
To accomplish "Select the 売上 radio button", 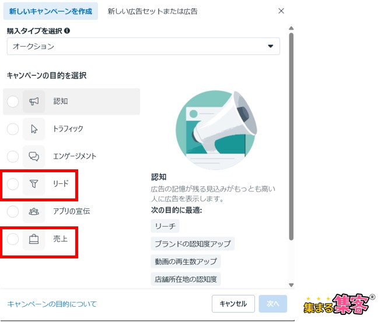I will point(13,239).
